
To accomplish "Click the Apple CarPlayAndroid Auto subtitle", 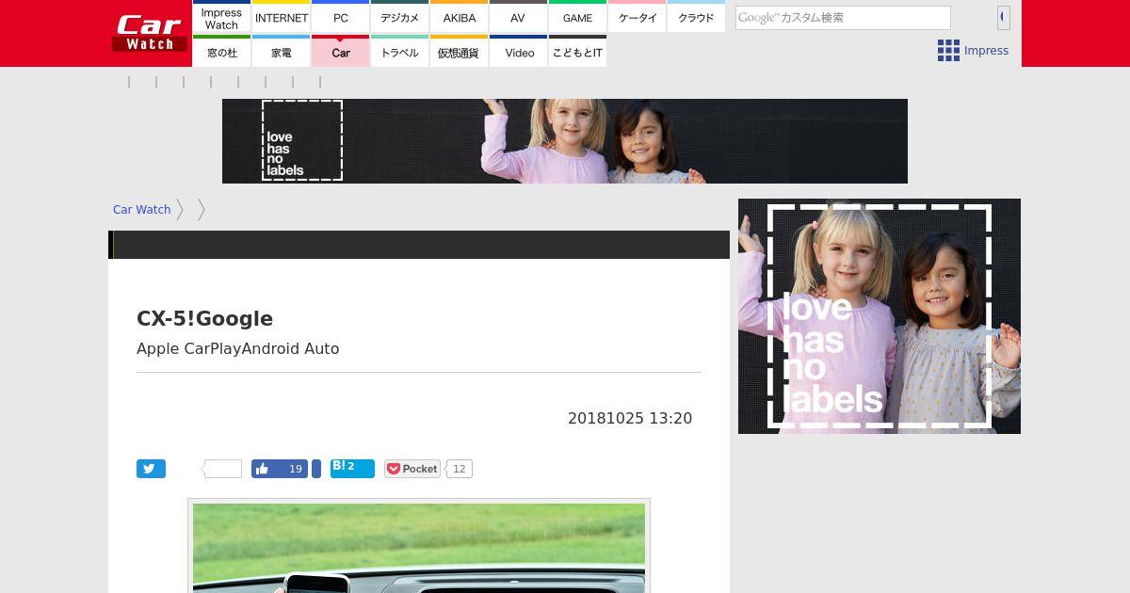I will (237, 348).
